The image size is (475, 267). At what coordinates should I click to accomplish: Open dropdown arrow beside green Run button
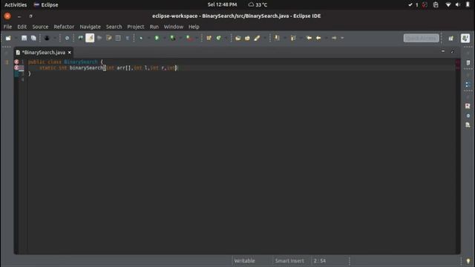click(x=165, y=38)
